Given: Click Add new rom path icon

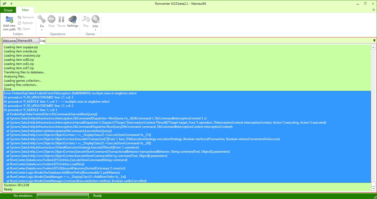Looking at the screenshot, I should (x=9, y=20).
